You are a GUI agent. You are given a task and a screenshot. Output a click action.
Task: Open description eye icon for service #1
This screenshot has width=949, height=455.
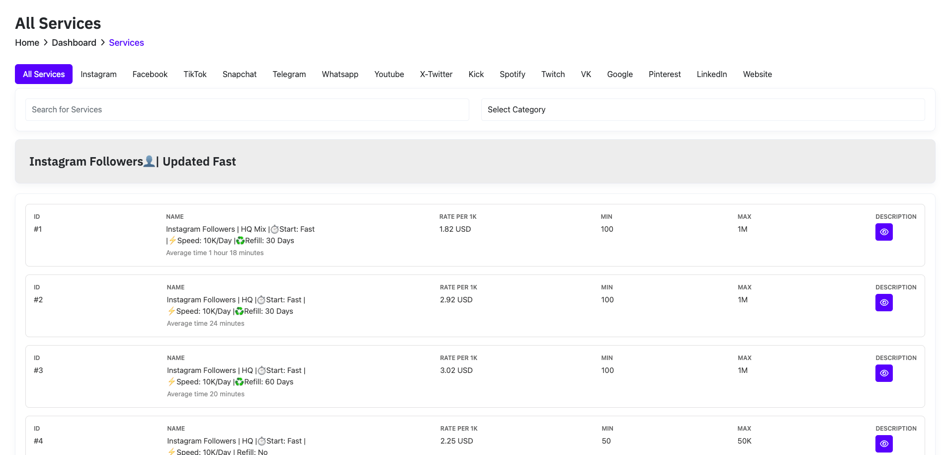[883, 232]
